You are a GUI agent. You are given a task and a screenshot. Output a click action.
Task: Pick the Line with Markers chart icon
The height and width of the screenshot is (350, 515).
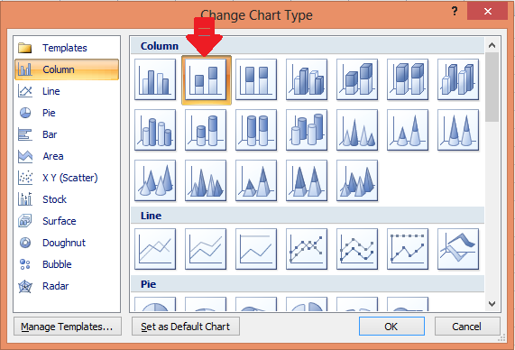[x=307, y=249]
